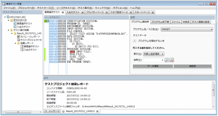
Task: Click the テストケース folder icon
Action: (12, 20)
